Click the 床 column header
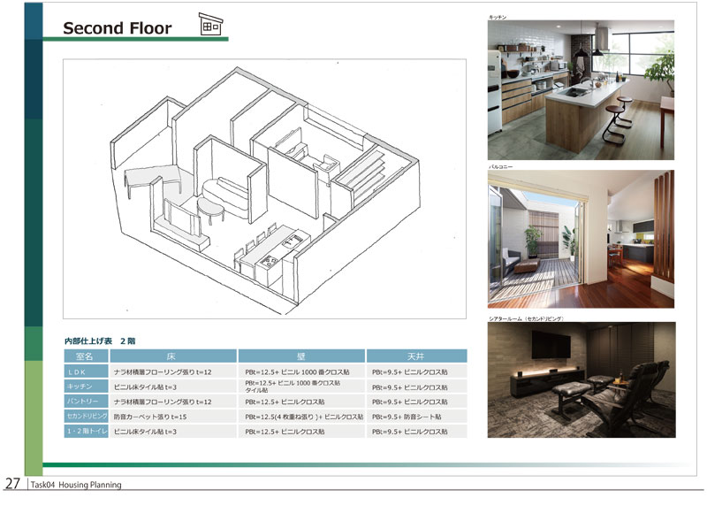The height and width of the screenshot is (513, 707). [x=172, y=356]
